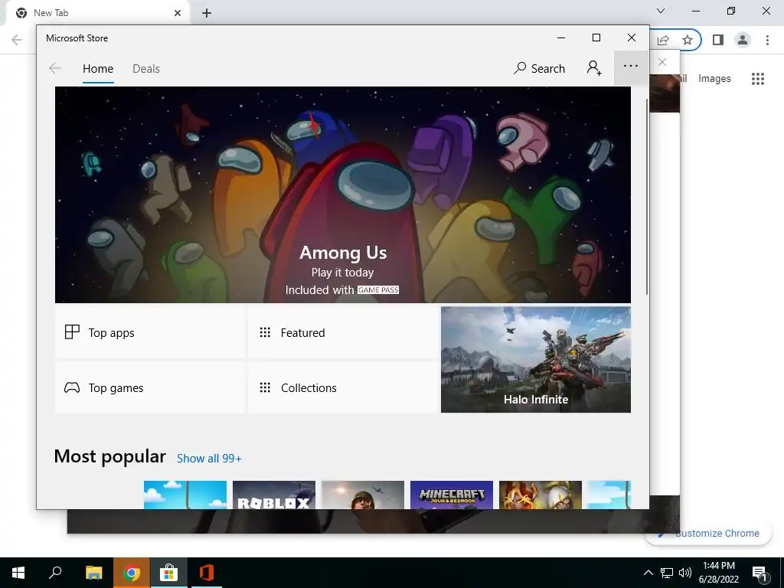The height and width of the screenshot is (588, 784).
Task: Click Microsoft Store taskbar icon
Action: coord(169,573)
